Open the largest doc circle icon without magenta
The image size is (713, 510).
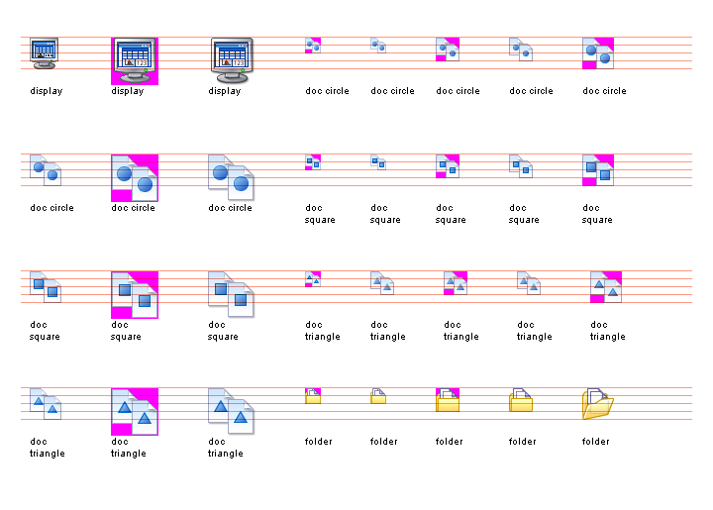[x=232, y=177]
